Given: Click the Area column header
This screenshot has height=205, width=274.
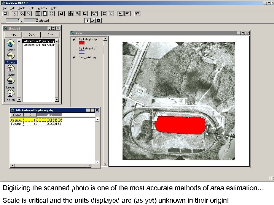Looking at the screenshot, I should point(49,115).
